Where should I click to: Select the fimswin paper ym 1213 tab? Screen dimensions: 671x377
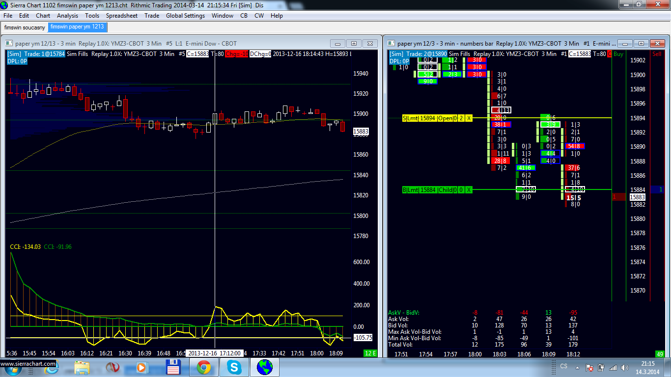point(77,27)
